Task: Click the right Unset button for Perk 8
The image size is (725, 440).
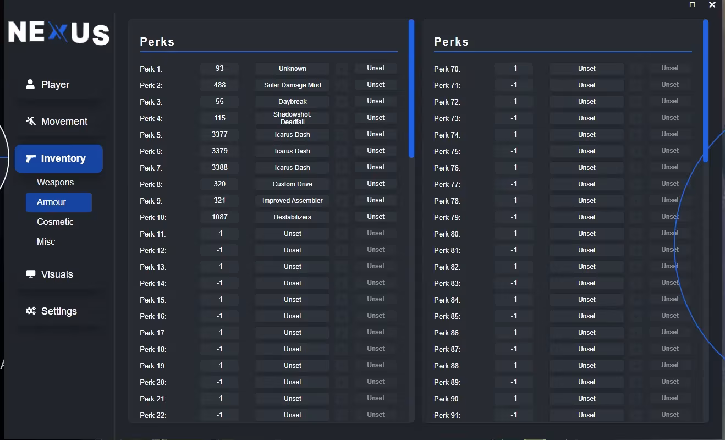Action: [376, 184]
